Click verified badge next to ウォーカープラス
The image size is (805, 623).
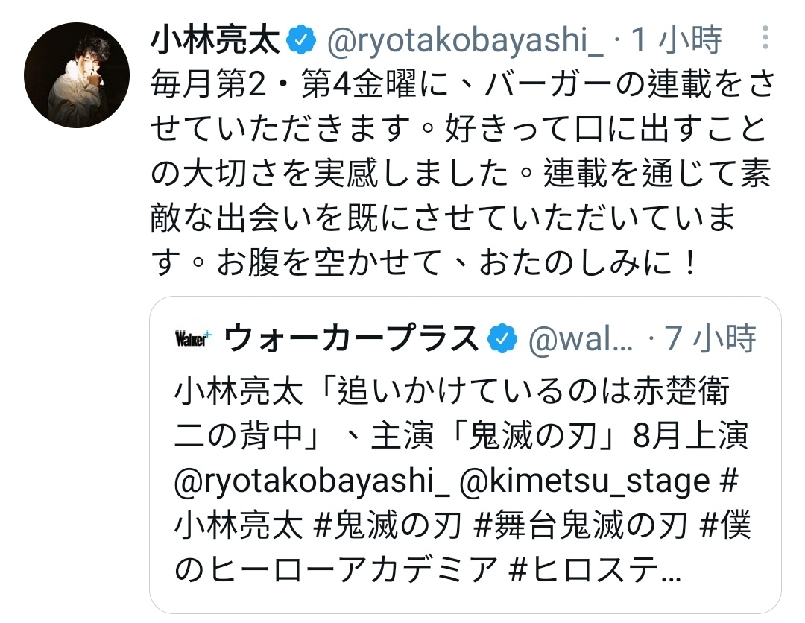click(502, 338)
